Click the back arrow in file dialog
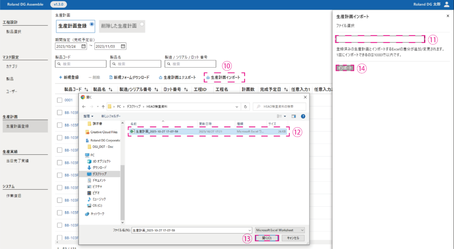454x249 pixels. 84,107
